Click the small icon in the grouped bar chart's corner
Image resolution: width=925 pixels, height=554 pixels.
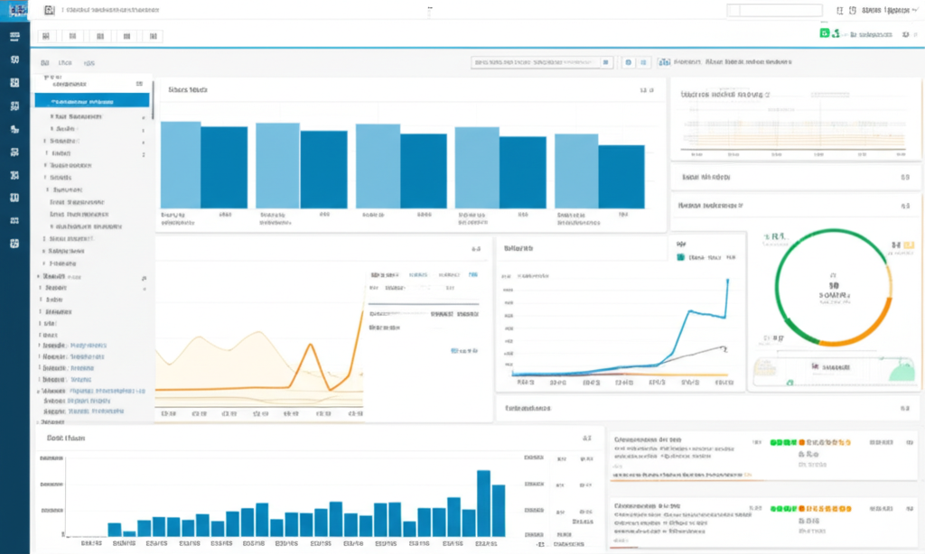(x=645, y=90)
